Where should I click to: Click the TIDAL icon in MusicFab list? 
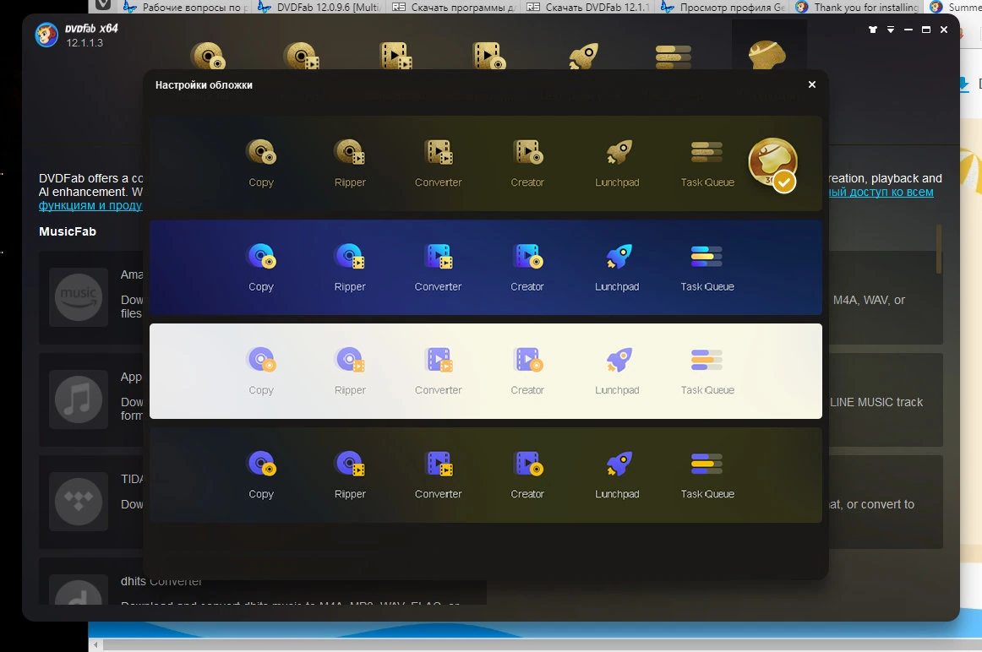tap(79, 501)
